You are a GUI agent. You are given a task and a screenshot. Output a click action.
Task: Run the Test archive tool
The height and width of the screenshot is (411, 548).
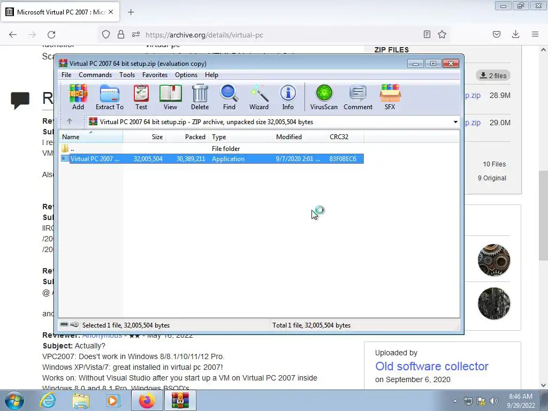141,97
